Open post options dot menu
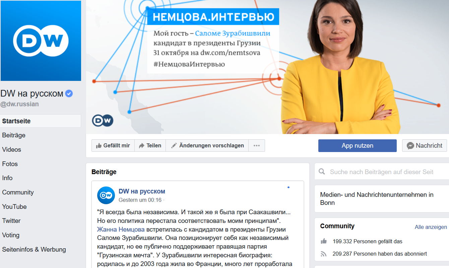 [288, 187]
